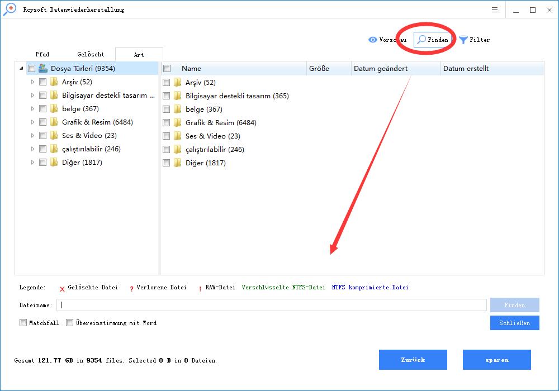Click belge folder icon in file list
The height and width of the screenshot is (391, 559).
178,109
